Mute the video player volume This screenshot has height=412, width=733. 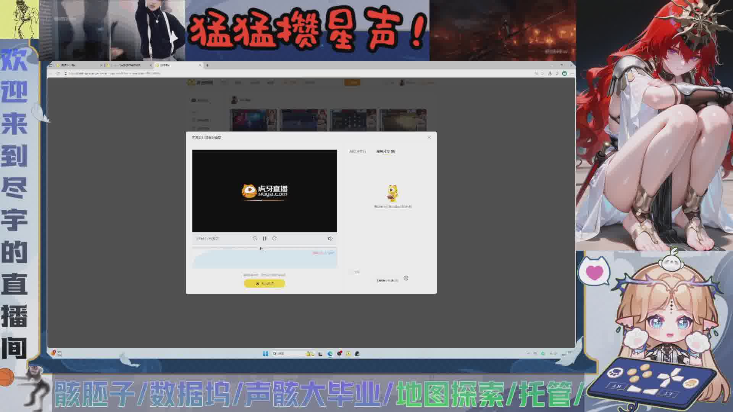pyautogui.click(x=330, y=238)
